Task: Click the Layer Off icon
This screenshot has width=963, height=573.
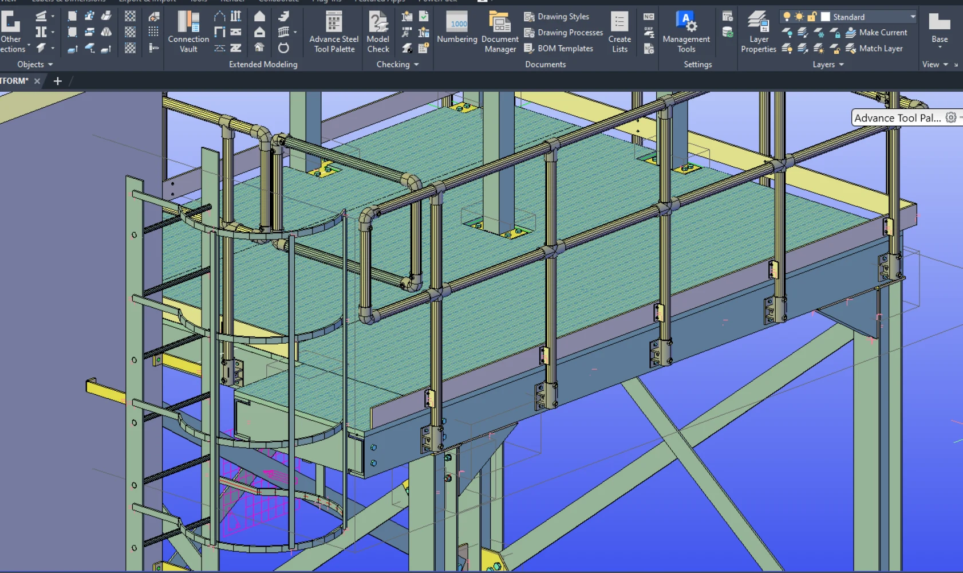Action: coord(787,33)
